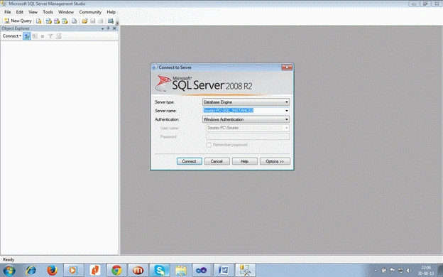Click the SQL Server Compact Query icon
The height and width of the screenshot is (277, 443).
[75, 21]
